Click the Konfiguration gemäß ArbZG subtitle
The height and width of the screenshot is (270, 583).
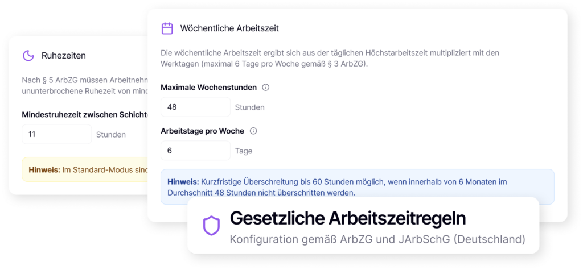click(x=377, y=239)
